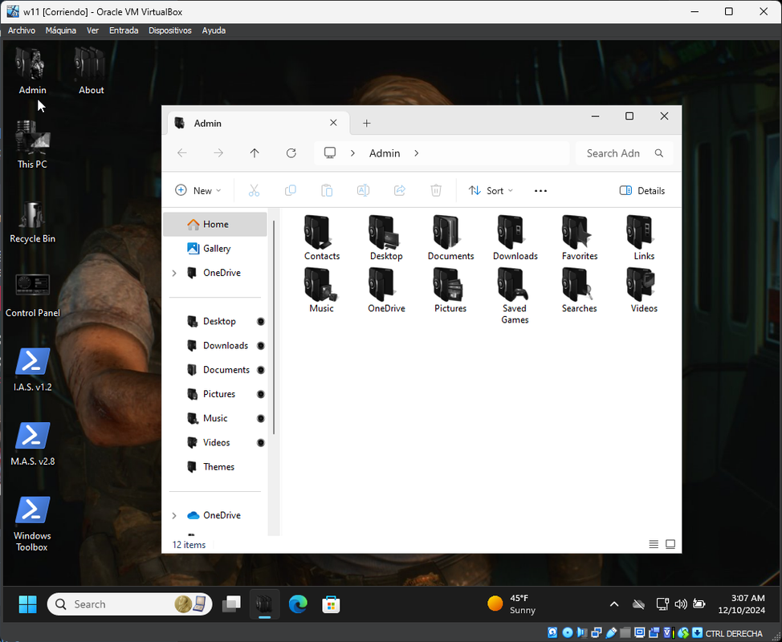Click the Copy icon in toolbar

click(x=291, y=190)
